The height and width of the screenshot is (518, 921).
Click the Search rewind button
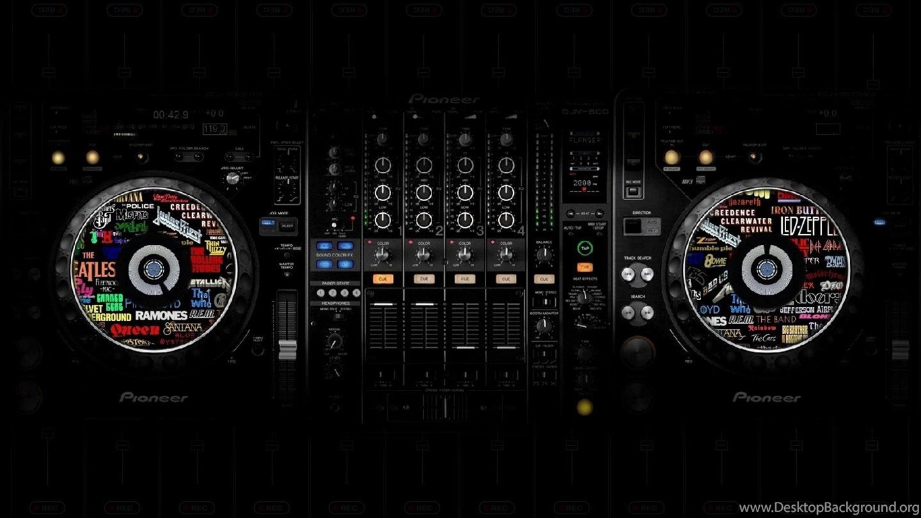pos(628,312)
